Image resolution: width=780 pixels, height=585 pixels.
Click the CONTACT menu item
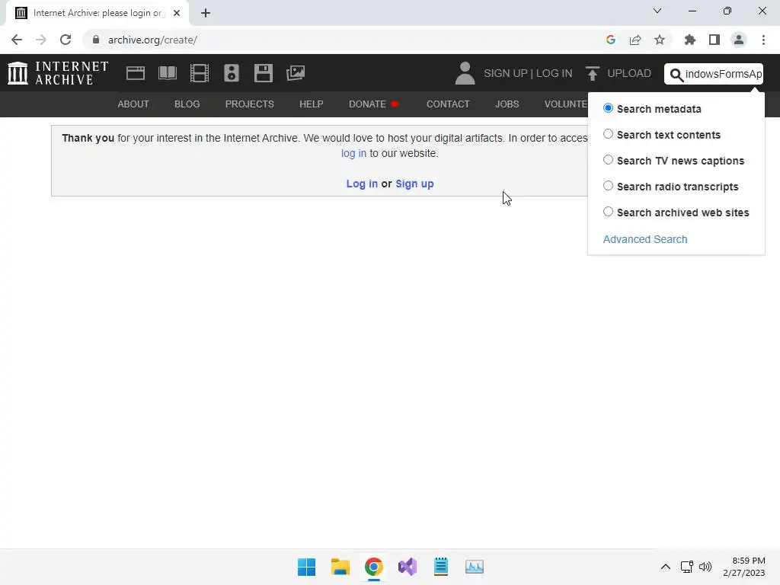pos(448,104)
